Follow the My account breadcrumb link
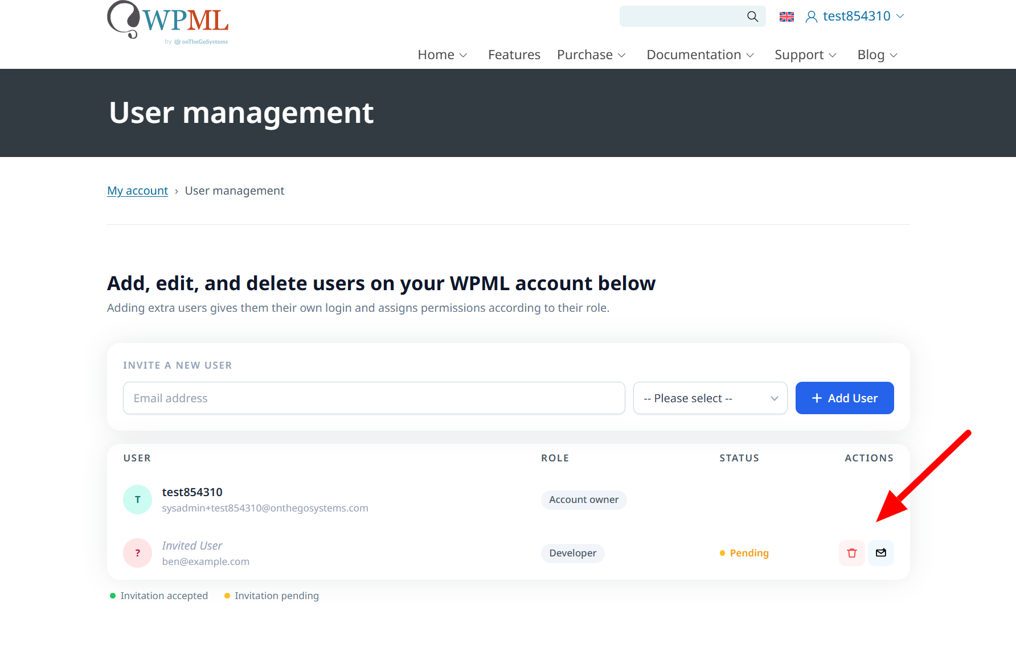Image resolution: width=1016 pixels, height=652 pixels. click(137, 191)
